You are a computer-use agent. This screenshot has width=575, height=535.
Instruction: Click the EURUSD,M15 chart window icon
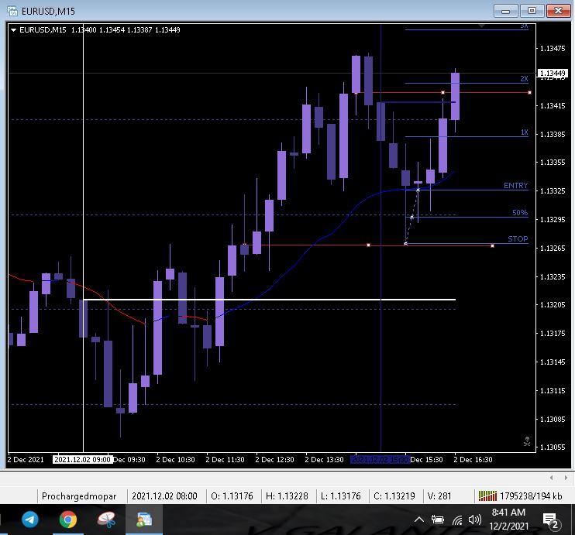coord(12,11)
